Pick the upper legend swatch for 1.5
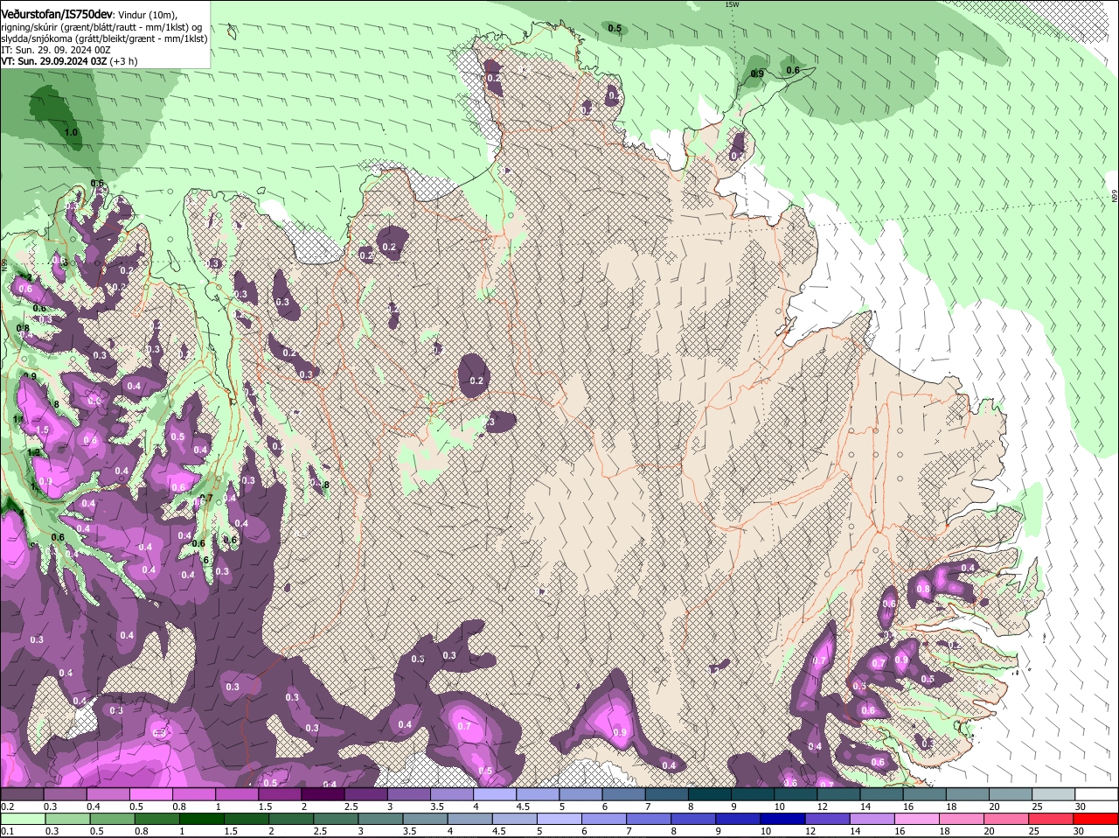 pyautogui.click(x=280, y=794)
